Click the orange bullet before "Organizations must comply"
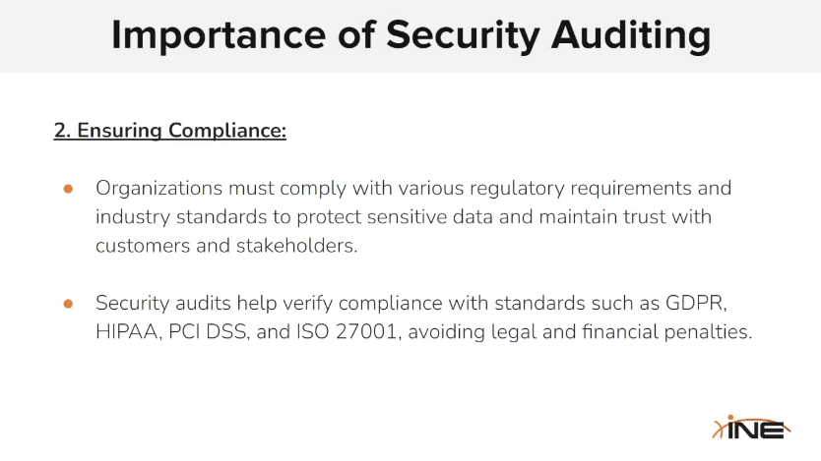The image size is (821, 461). 68,188
